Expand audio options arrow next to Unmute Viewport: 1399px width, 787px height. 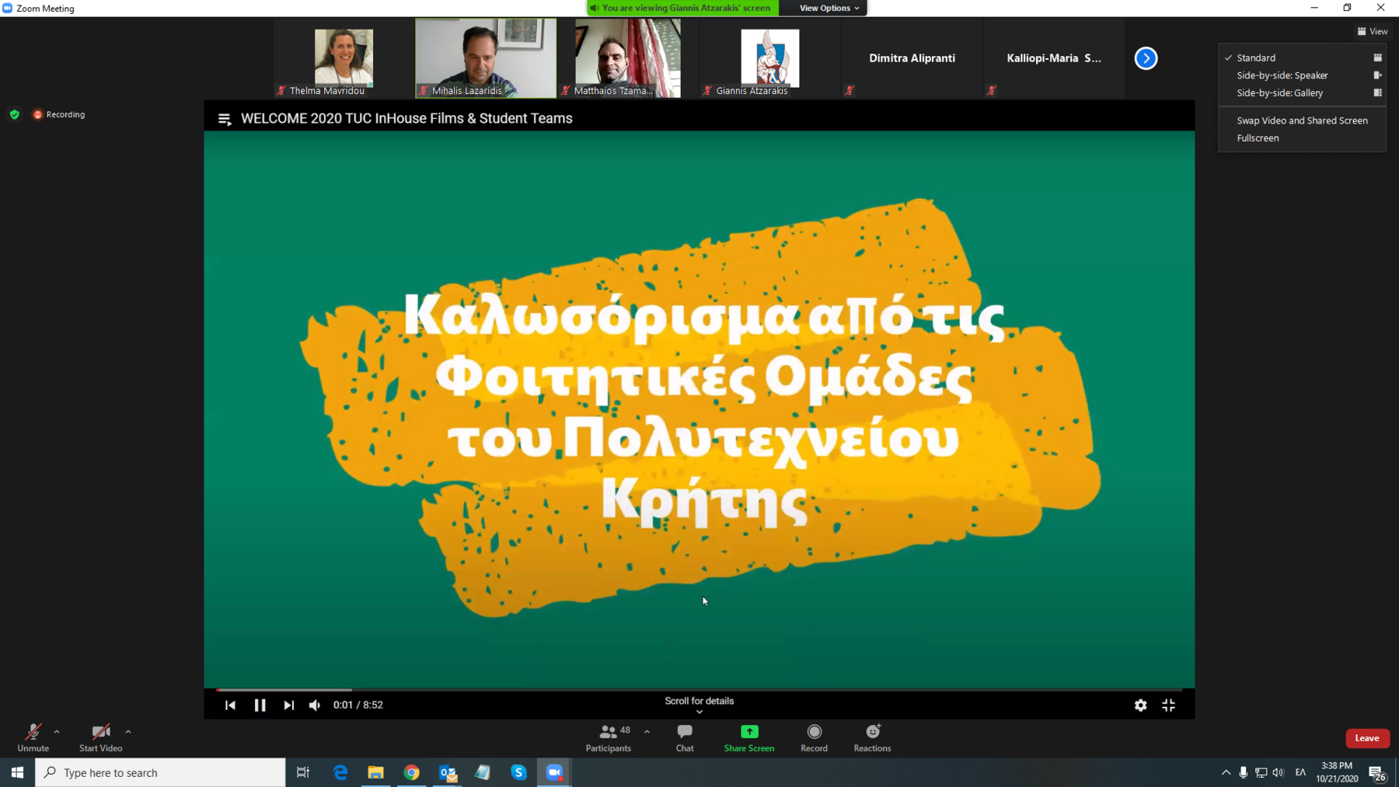click(57, 731)
